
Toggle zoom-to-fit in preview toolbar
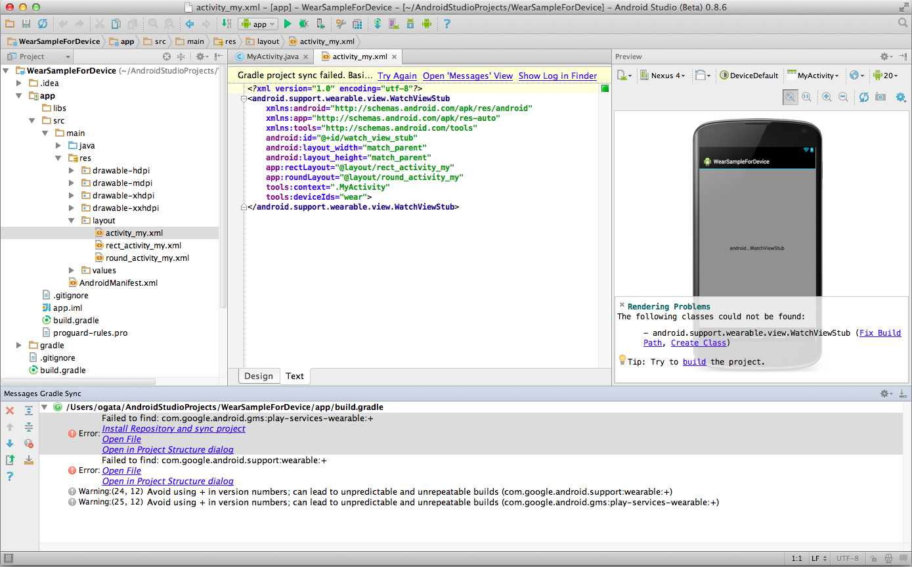(x=790, y=97)
